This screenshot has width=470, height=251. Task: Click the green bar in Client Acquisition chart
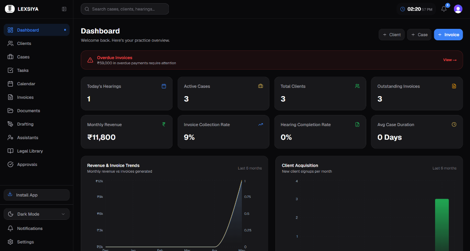442,225
